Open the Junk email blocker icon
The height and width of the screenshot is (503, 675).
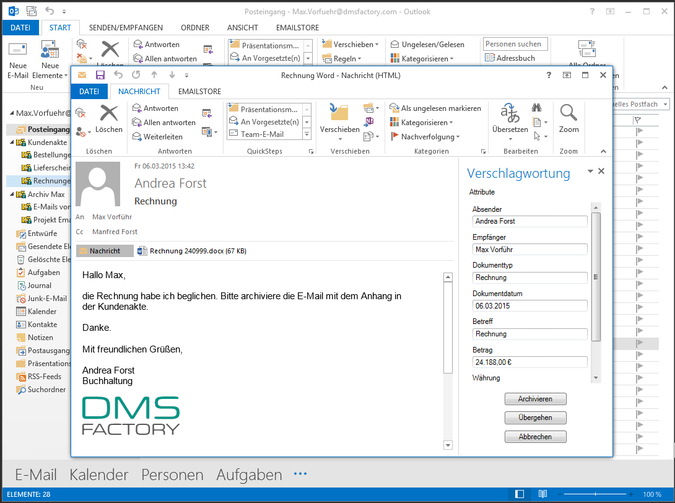click(x=81, y=132)
